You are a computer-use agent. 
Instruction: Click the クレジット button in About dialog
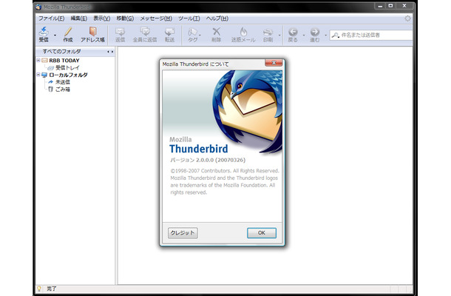[183, 233]
